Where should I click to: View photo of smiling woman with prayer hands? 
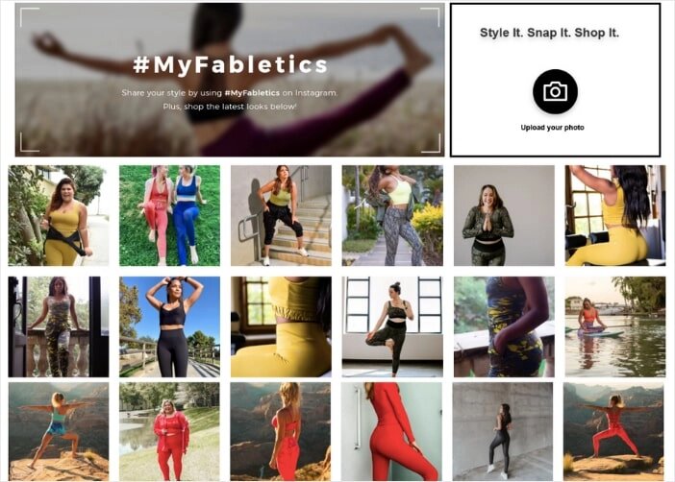[x=504, y=215]
